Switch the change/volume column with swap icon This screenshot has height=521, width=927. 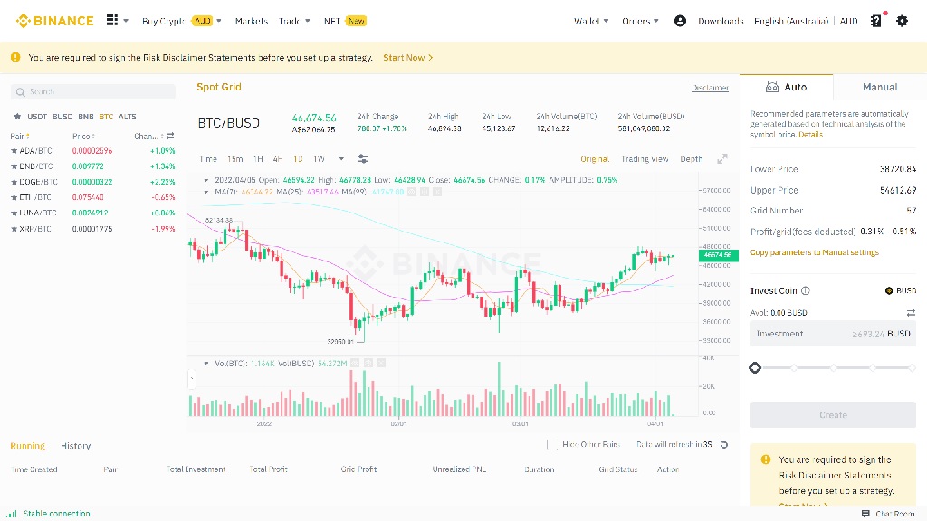pos(170,136)
